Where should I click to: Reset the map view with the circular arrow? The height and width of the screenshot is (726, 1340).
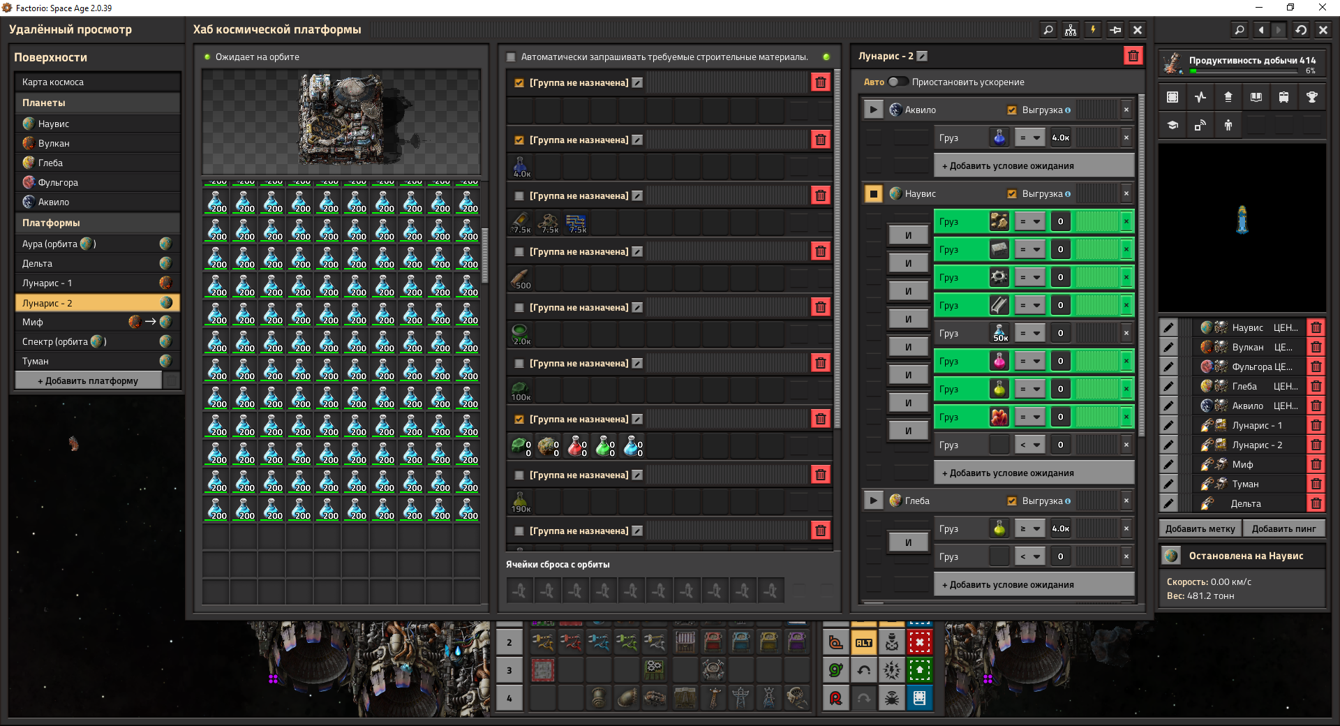pos(1301,30)
